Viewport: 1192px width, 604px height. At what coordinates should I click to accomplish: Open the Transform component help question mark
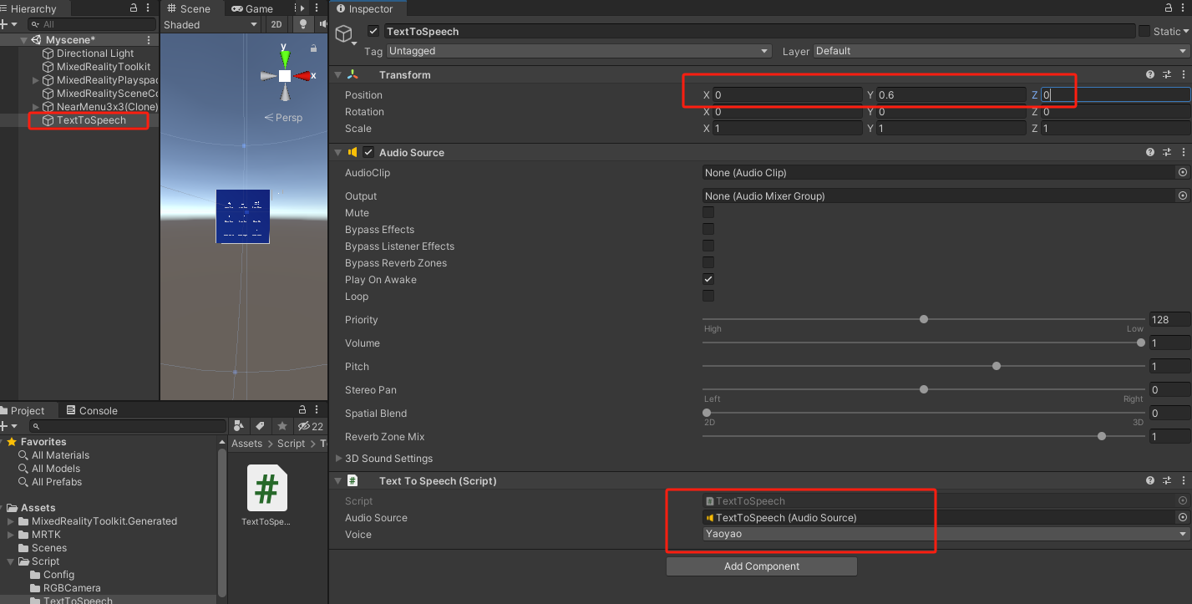click(x=1150, y=74)
